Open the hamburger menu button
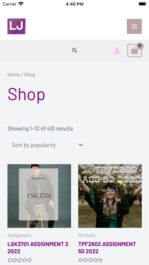This screenshot has height=265, width=149. click(x=134, y=26)
